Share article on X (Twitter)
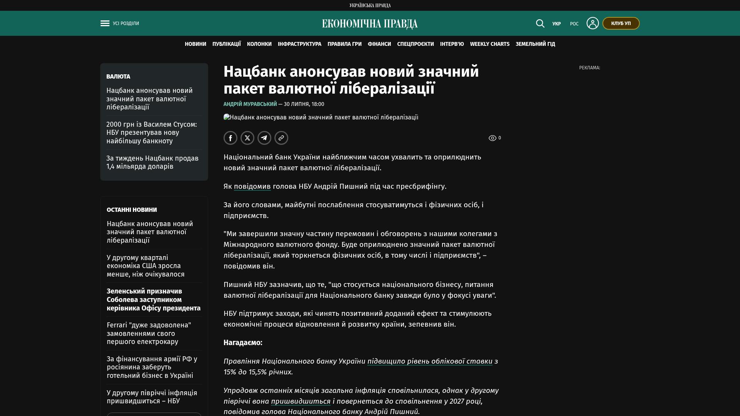This screenshot has height=416, width=740. pos(247,138)
